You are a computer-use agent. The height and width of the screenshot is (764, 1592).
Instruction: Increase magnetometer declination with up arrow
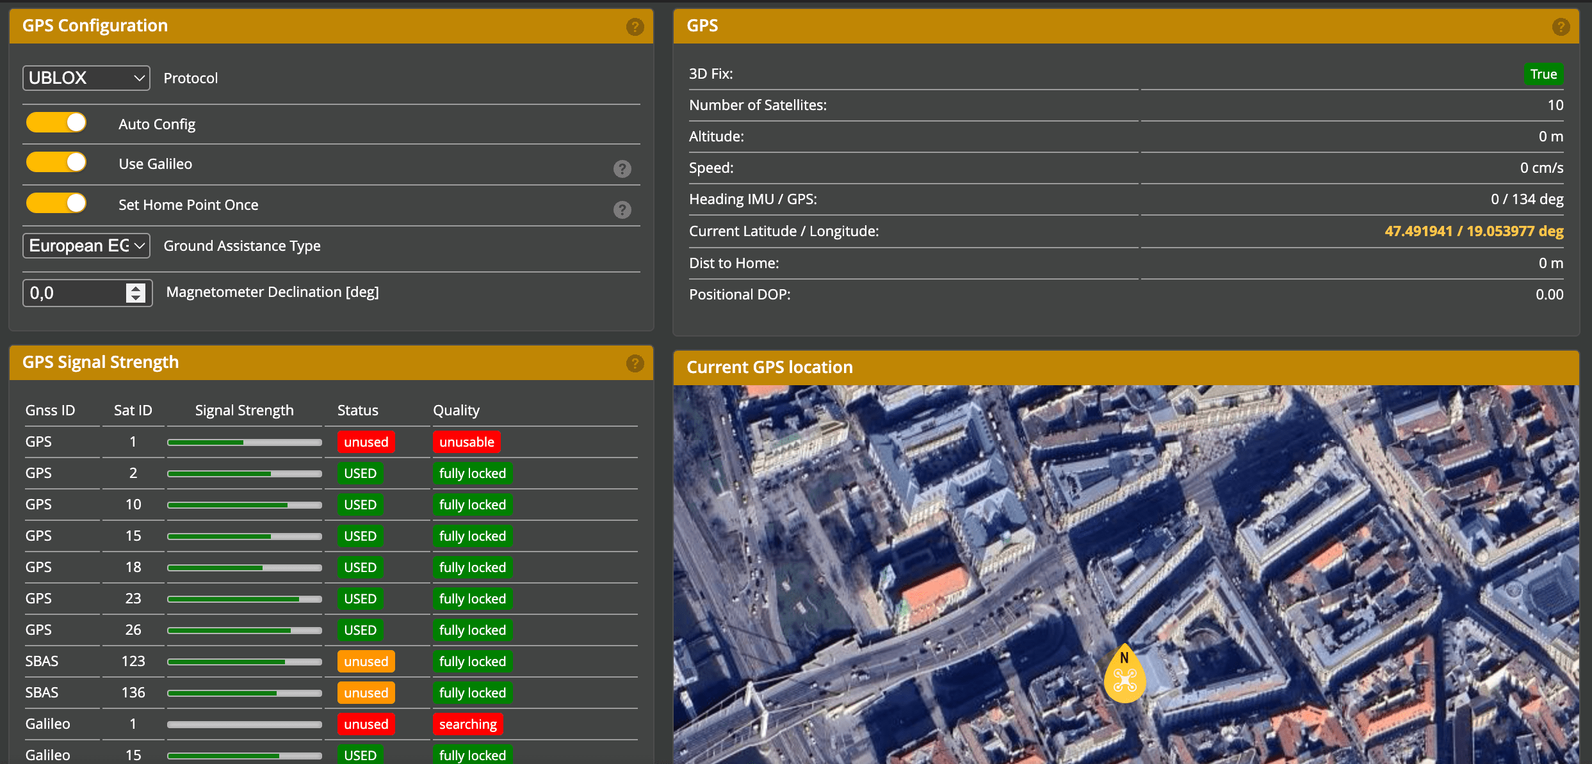click(136, 288)
